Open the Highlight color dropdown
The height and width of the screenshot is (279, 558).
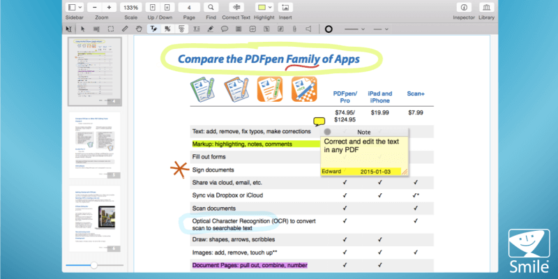pos(264,7)
